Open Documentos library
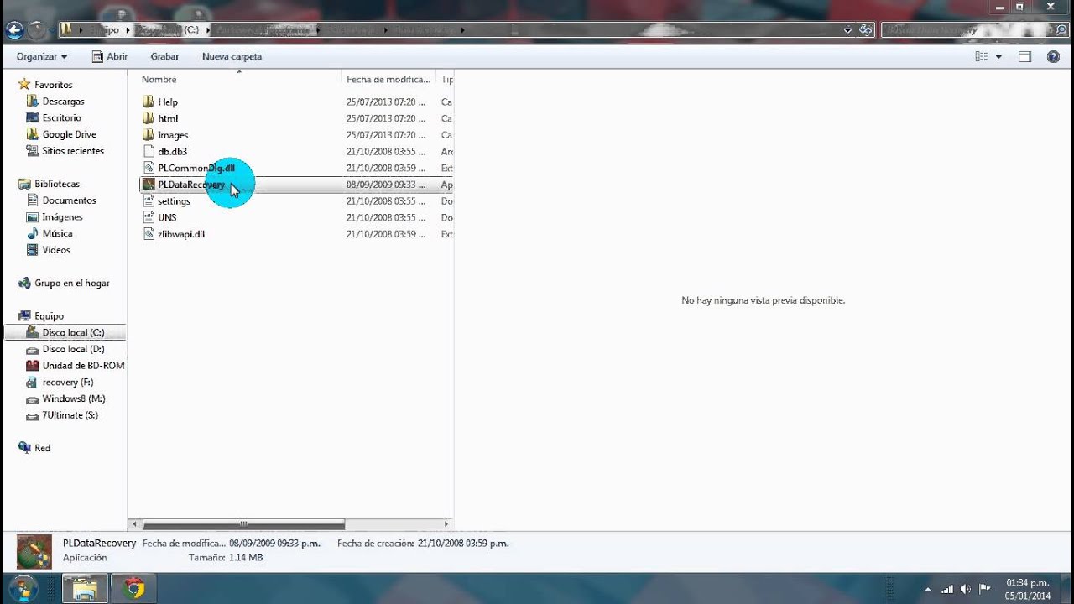Screen dimensions: 1074x604 [69, 200]
